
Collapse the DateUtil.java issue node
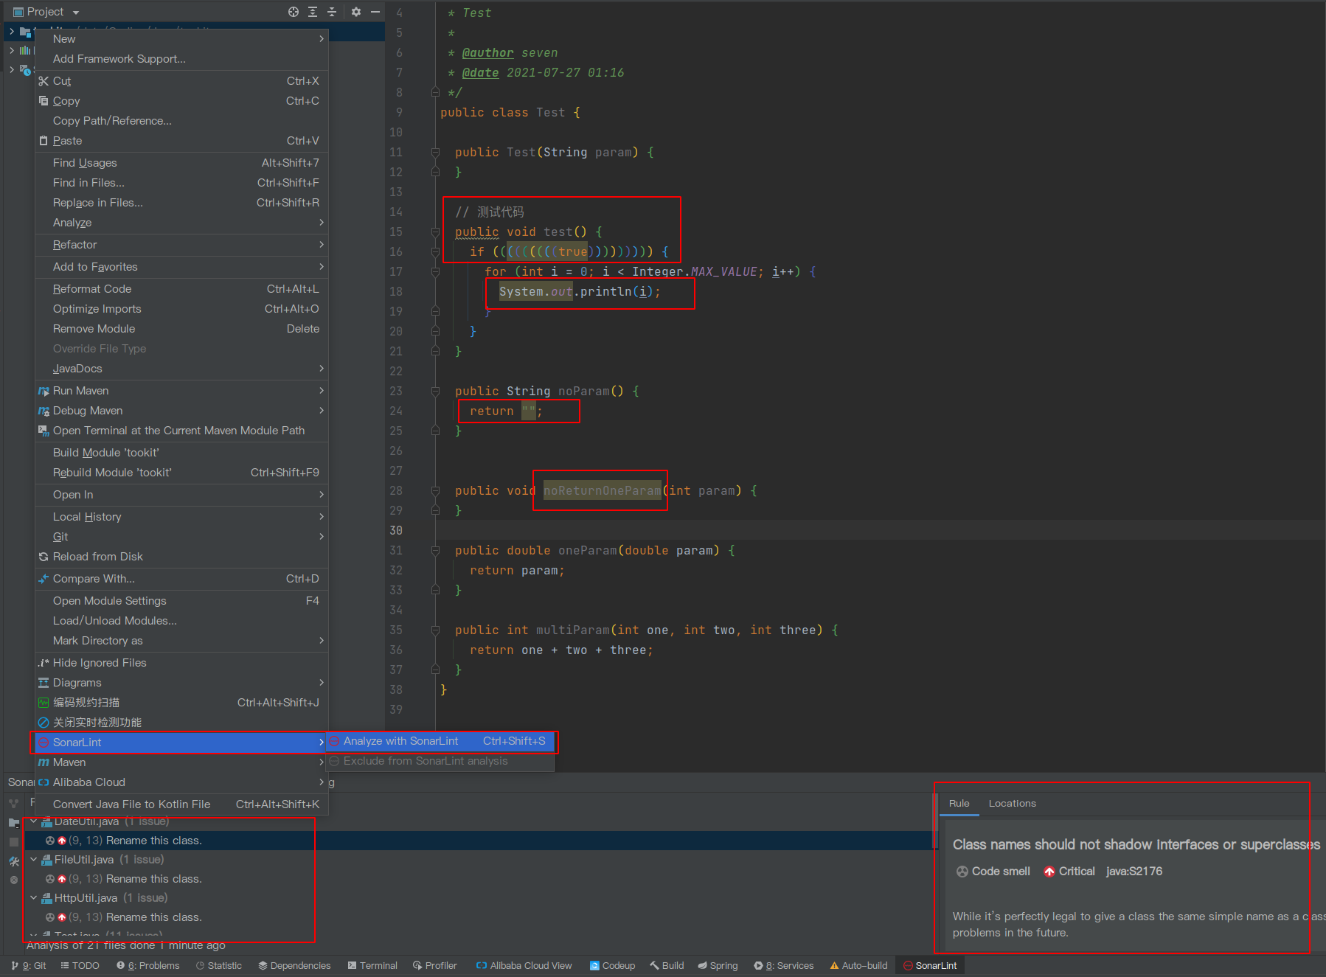[33, 821]
